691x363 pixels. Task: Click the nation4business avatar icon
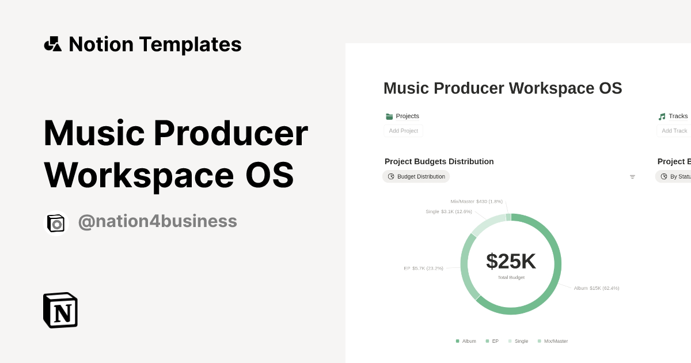point(56,224)
